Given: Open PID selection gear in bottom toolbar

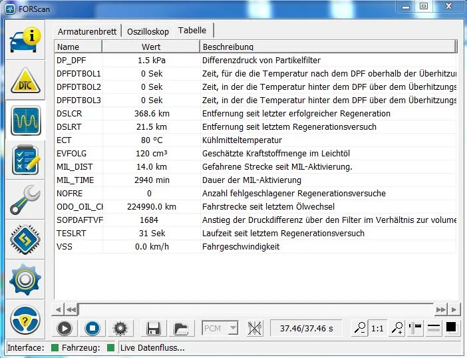Looking at the screenshot, I should (120, 328).
